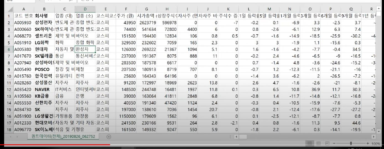
Task: Seek along the red video progress bar
Action: pos(55,145)
